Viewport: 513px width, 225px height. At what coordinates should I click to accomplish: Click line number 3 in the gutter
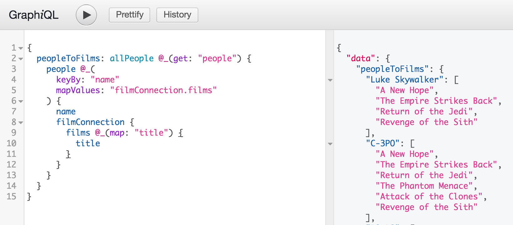(14, 69)
